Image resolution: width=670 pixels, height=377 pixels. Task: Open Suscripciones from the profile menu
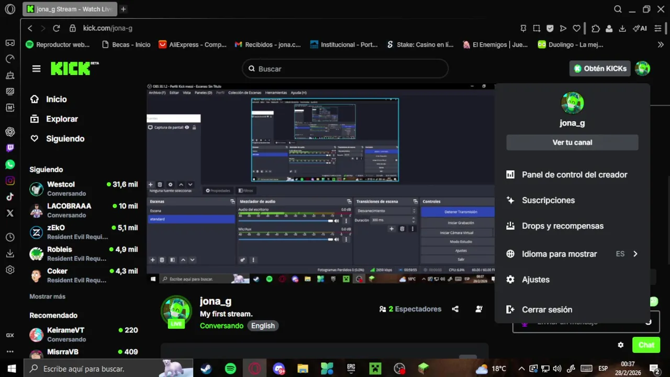(572, 201)
